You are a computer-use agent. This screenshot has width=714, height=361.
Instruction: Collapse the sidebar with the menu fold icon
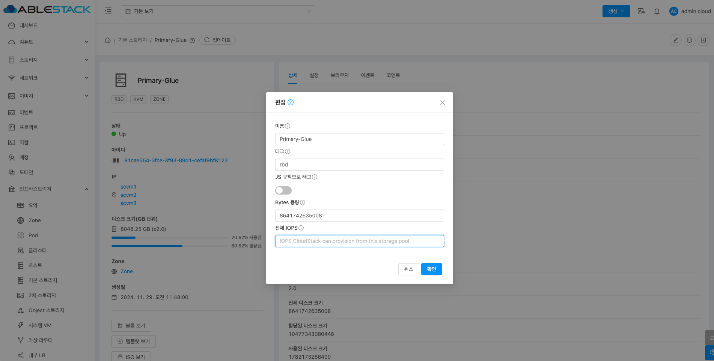(108, 11)
